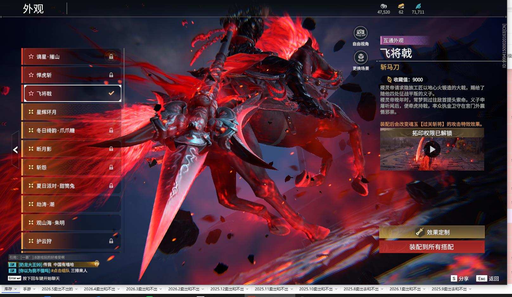
Task: Play the 拓印 effect preview video
Action: (x=432, y=149)
